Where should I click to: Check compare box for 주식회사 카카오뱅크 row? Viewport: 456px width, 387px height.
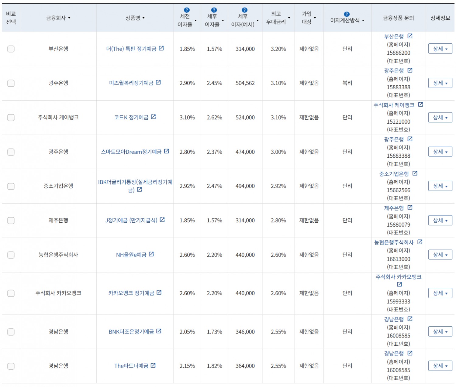click(x=11, y=293)
